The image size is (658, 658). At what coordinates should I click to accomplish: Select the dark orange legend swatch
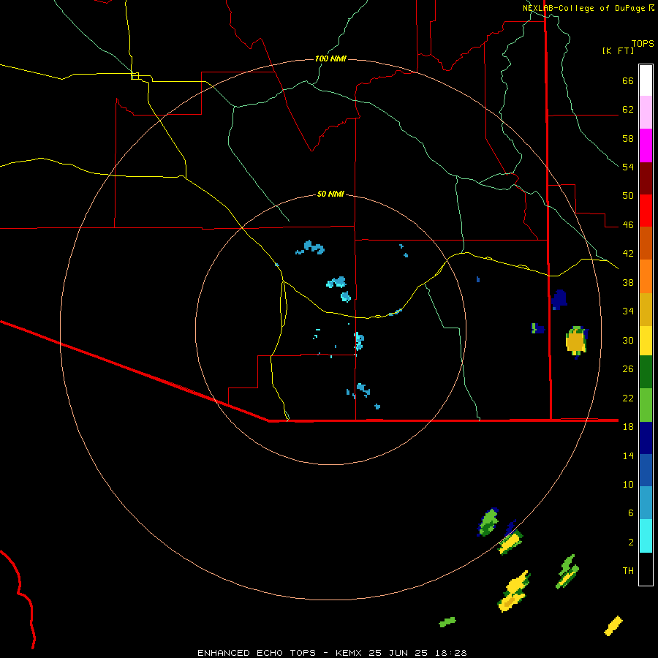coord(646,243)
